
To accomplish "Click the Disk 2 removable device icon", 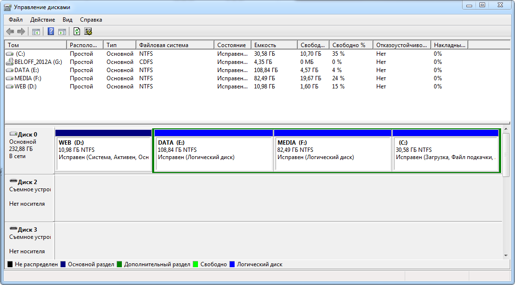I will tap(13, 181).
